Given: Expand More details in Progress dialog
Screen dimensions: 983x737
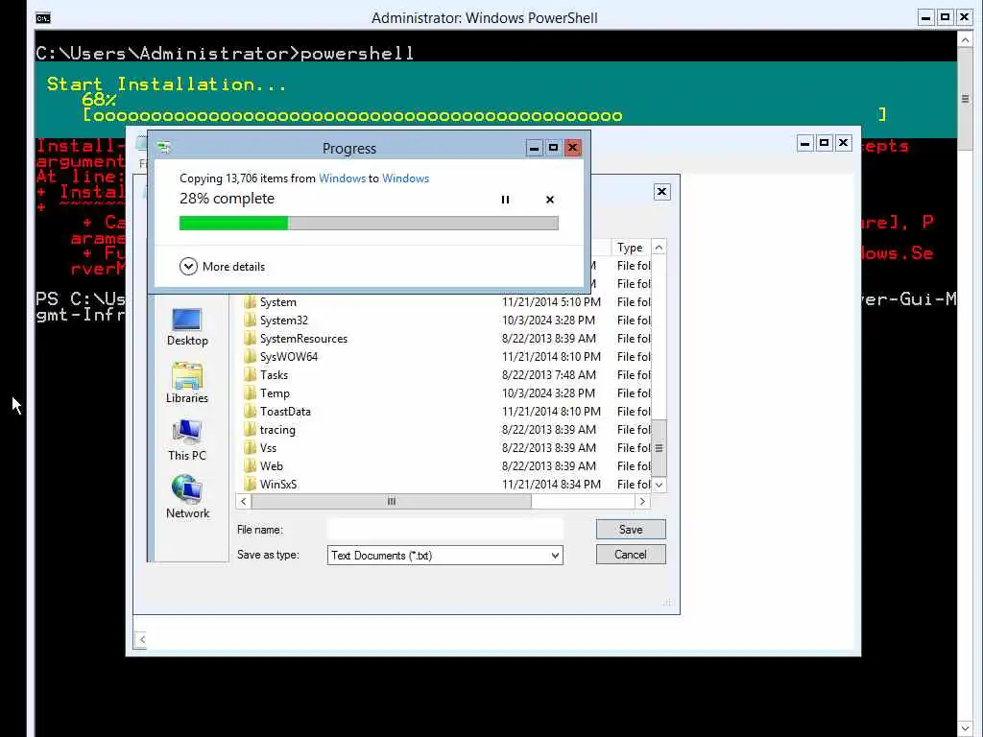Looking at the screenshot, I should click(x=222, y=267).
